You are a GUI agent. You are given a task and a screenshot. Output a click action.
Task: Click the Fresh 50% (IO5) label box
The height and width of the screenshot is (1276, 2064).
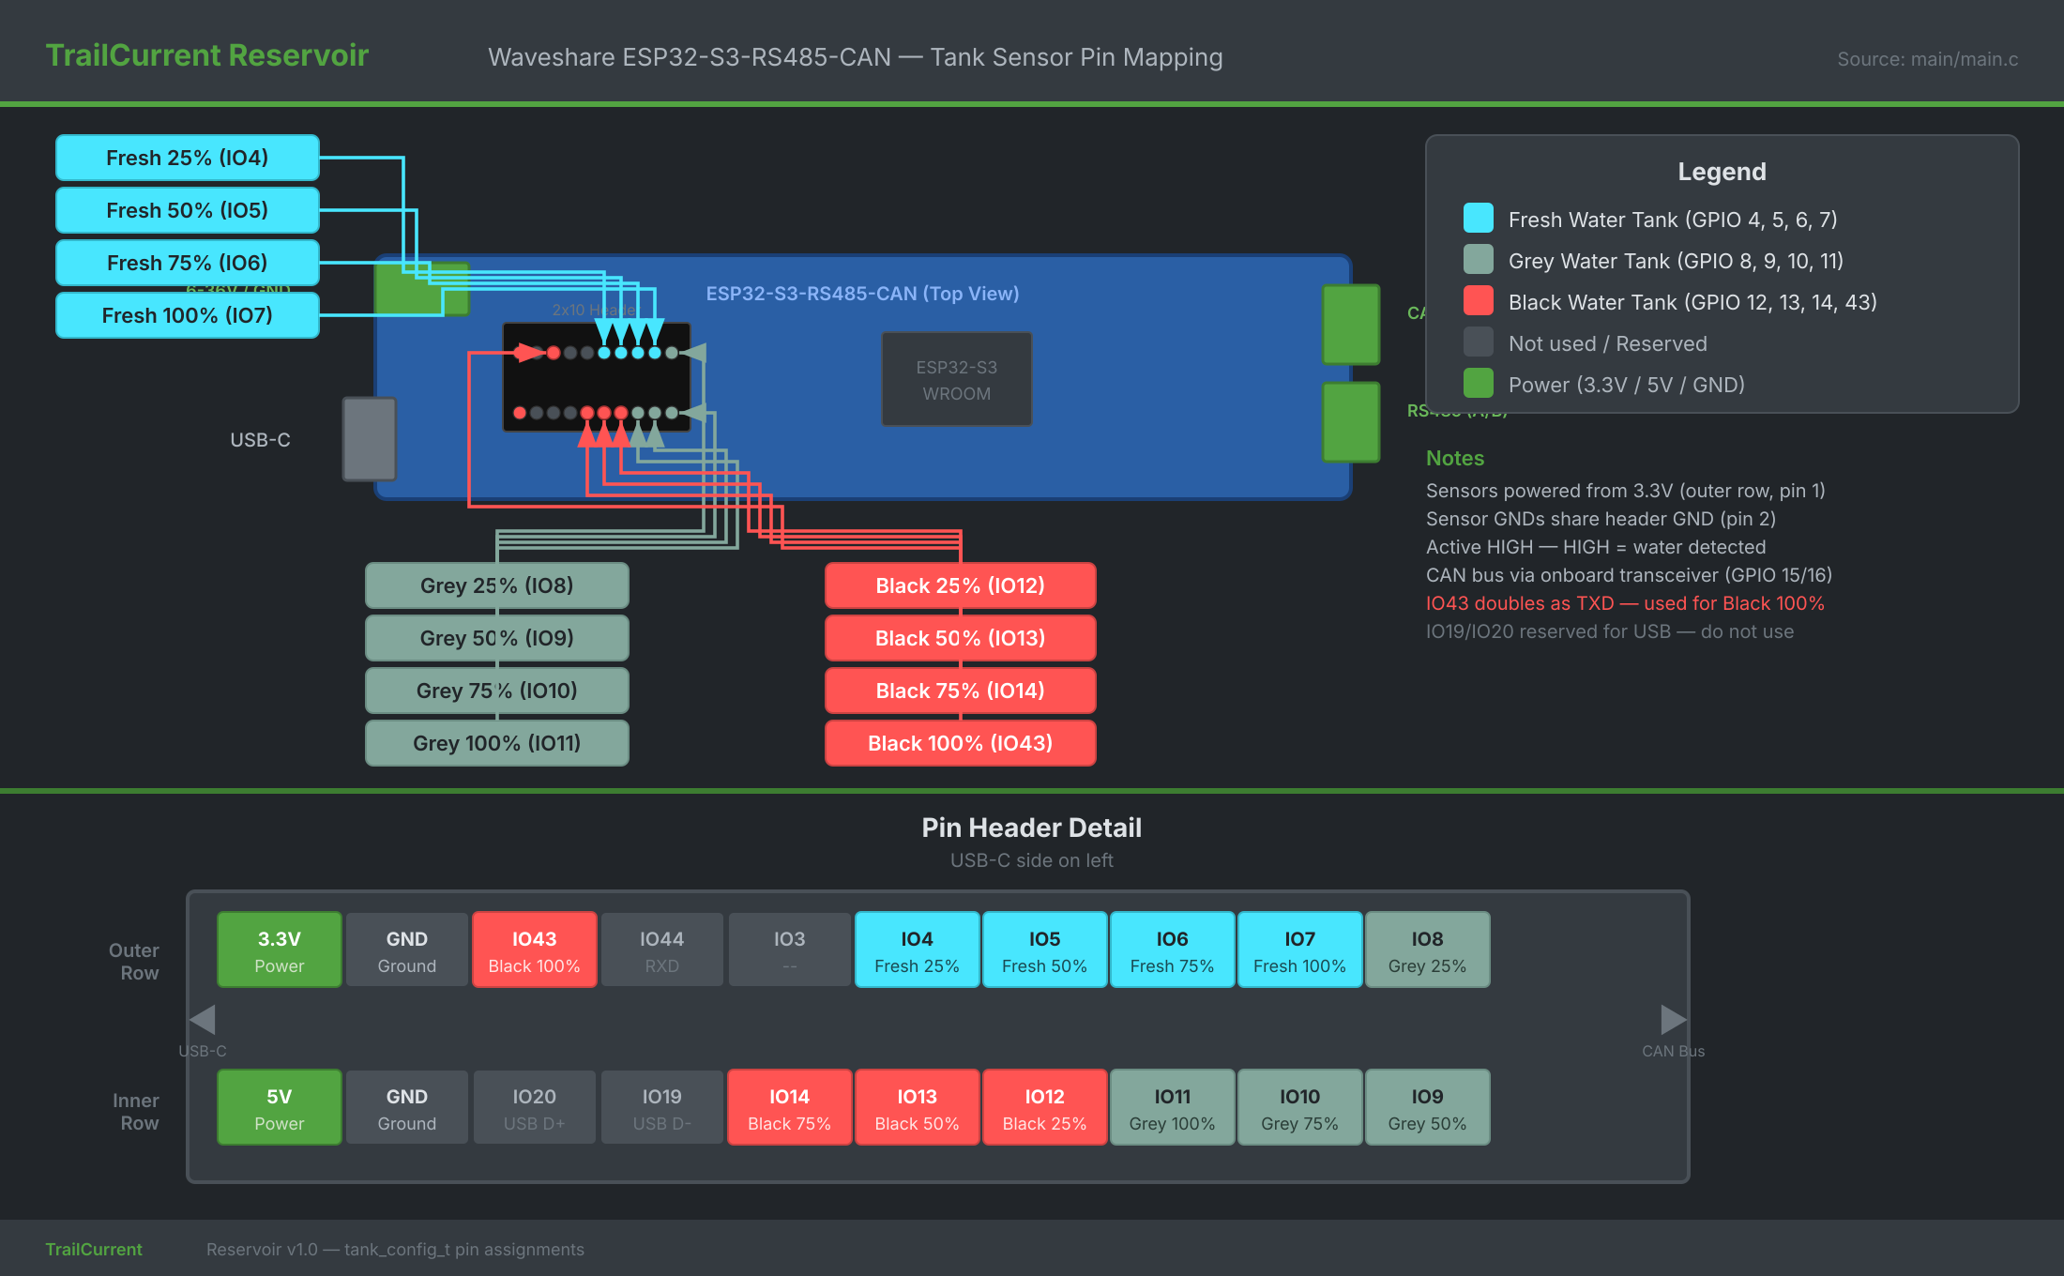click(x=187, y=210)
